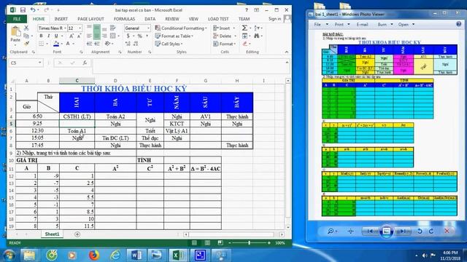Apply the font color A icon
This screenshot has height=262, width=467.
tap(68, 44)
